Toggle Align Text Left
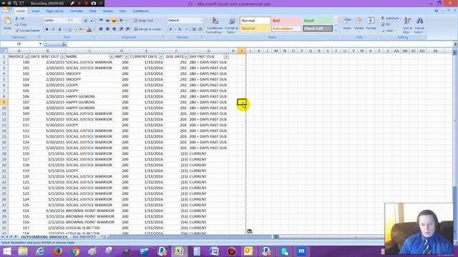 101,29
